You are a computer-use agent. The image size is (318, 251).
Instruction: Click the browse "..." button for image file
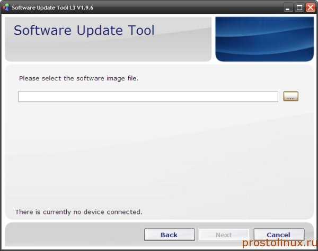tap(290, 96)
